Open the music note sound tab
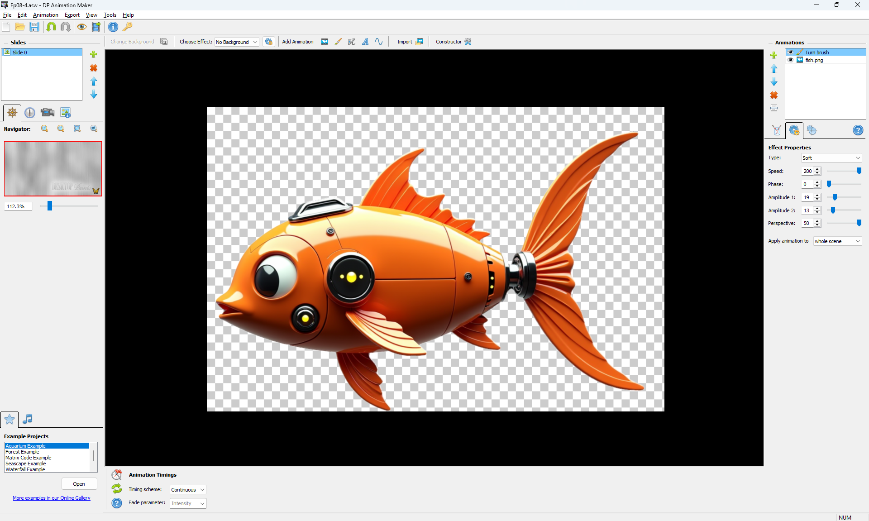This screenshot has height=521, width=869. point(28,419)
